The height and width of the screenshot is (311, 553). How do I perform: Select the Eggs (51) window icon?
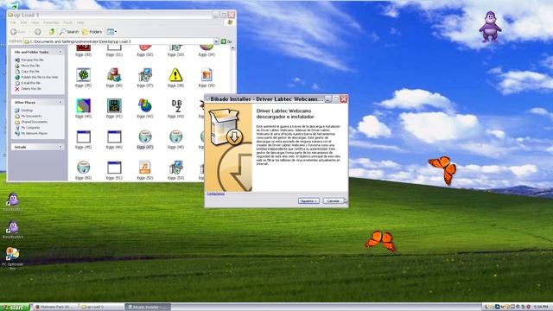click(x=114, y=167)
